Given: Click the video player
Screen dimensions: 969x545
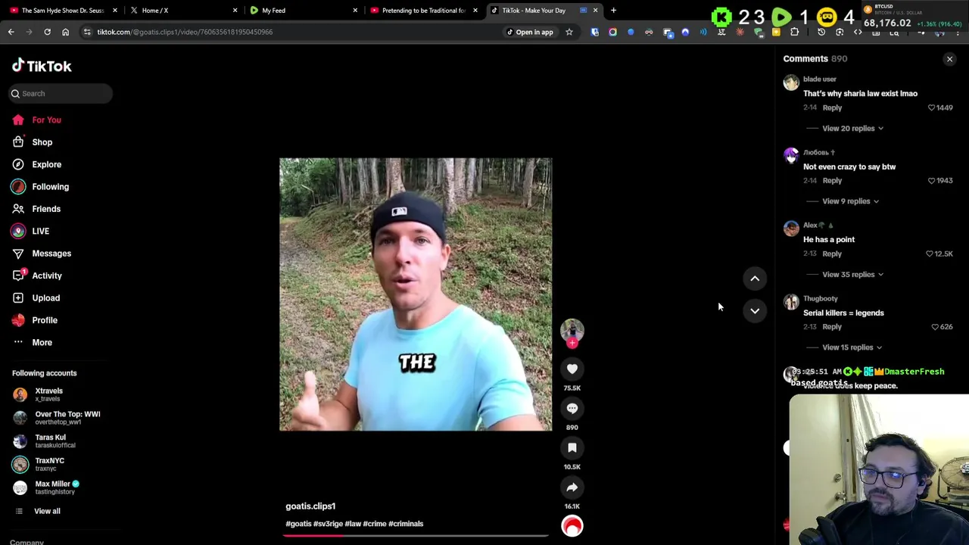Looking at the screenshot, I should (x=416, y=294).
